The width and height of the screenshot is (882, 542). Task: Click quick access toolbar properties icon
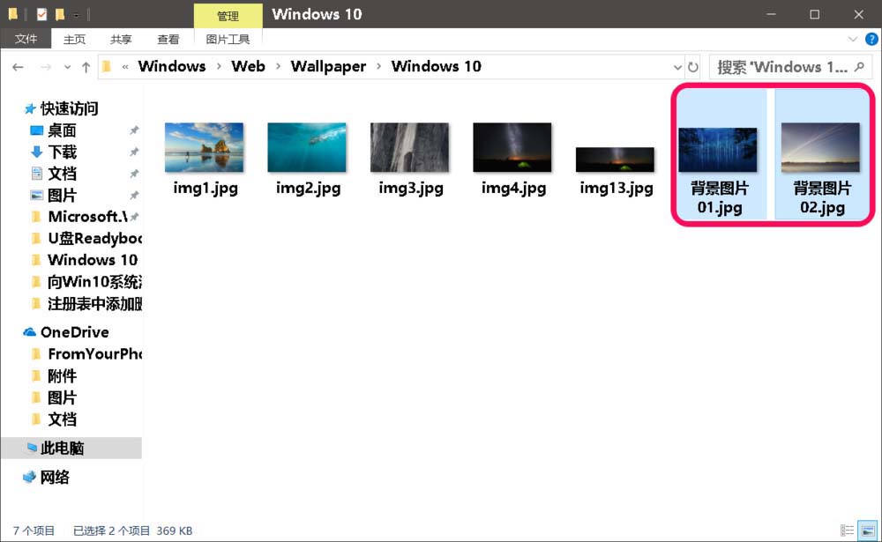click(x=41, y=14)
